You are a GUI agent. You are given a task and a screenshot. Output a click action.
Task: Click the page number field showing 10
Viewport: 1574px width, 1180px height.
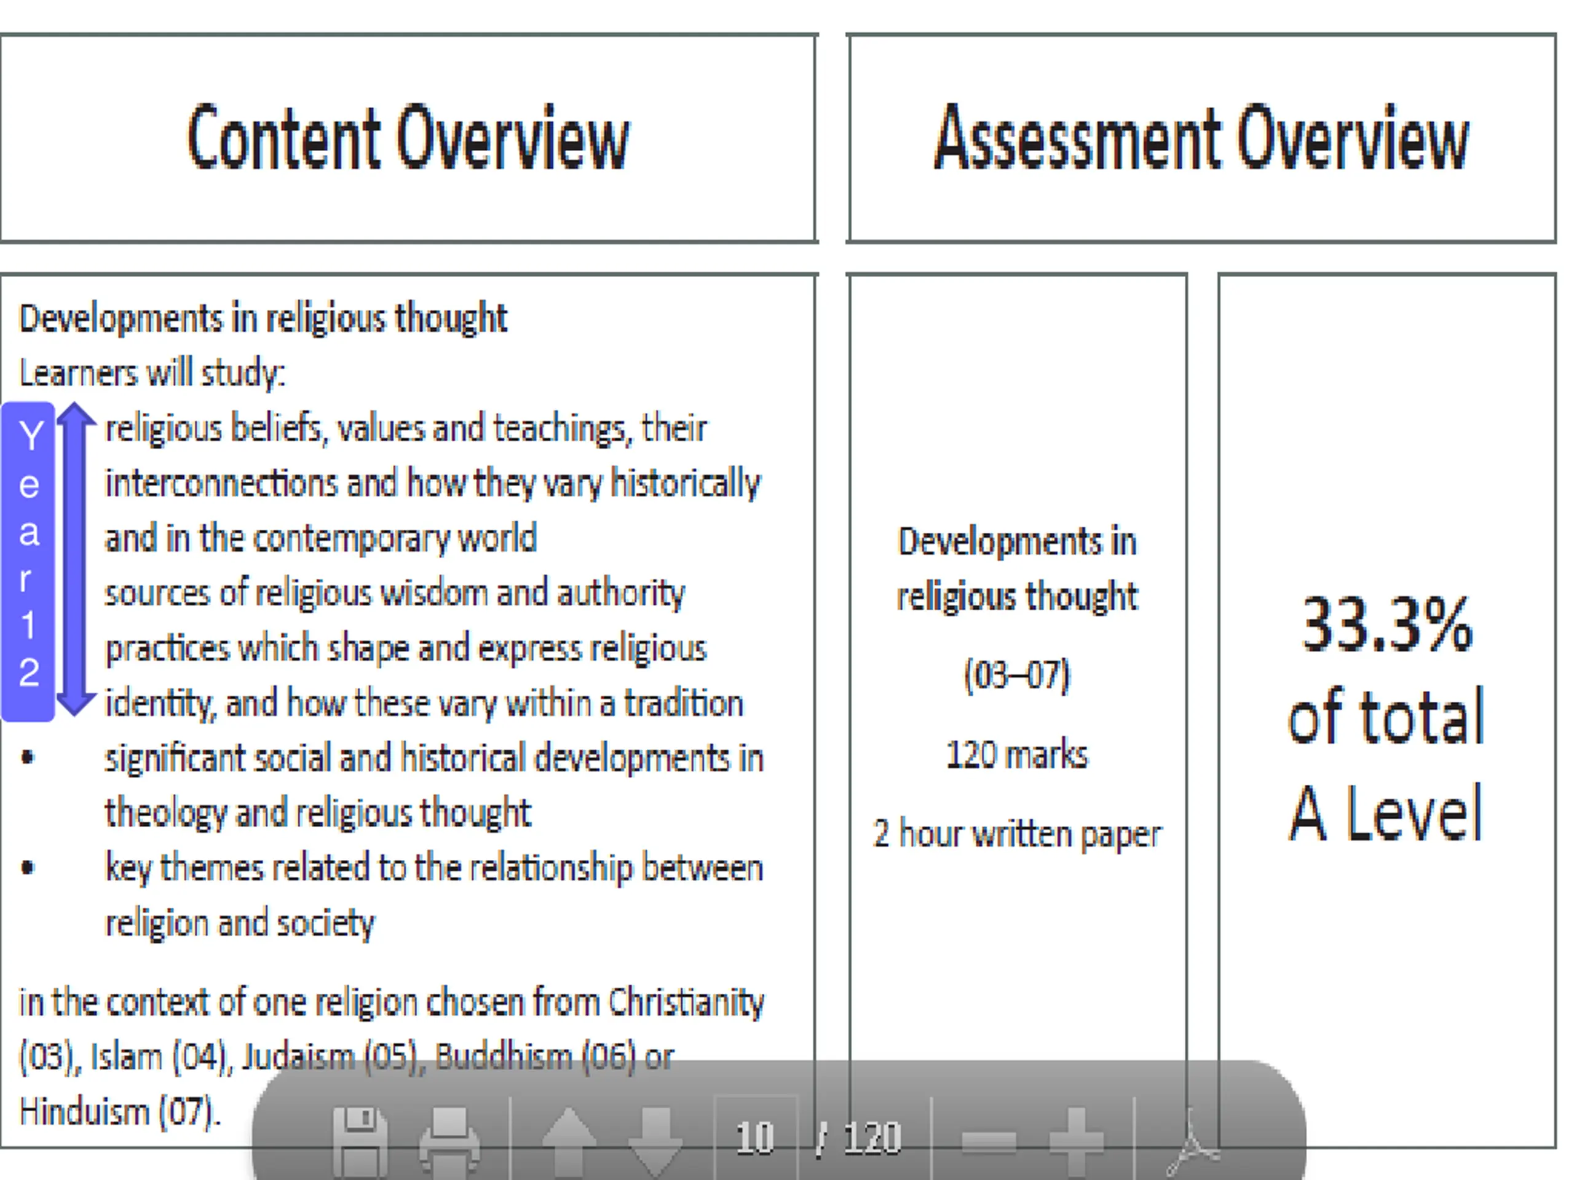coord(756,1138)
